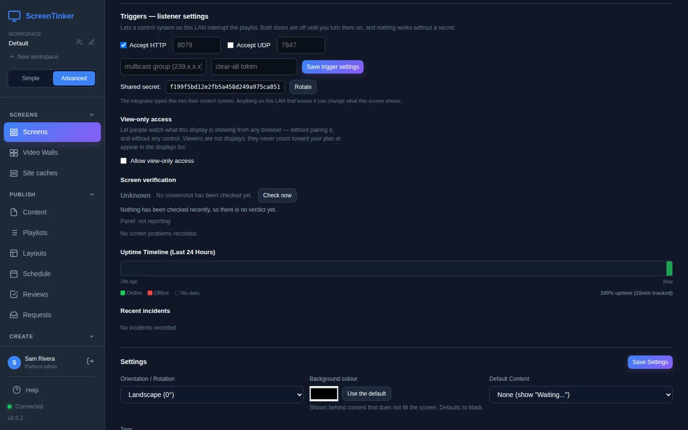The width and height of the screenshot is (688, 430).
Task: Click the 'Unknown' verification status text
Action: (x=135, y=195)
